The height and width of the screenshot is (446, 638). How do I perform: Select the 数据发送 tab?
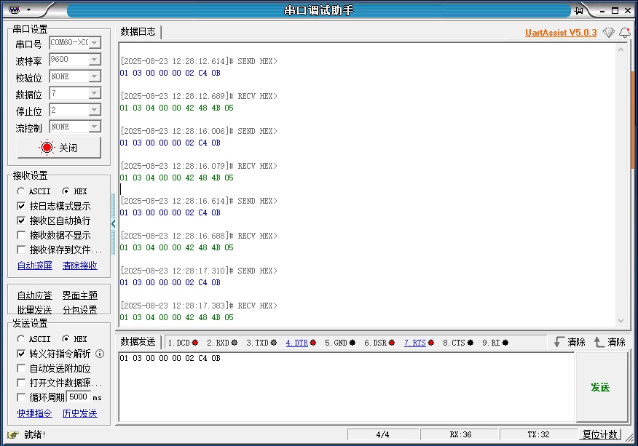pyautogui.click(x=138, y=342)
